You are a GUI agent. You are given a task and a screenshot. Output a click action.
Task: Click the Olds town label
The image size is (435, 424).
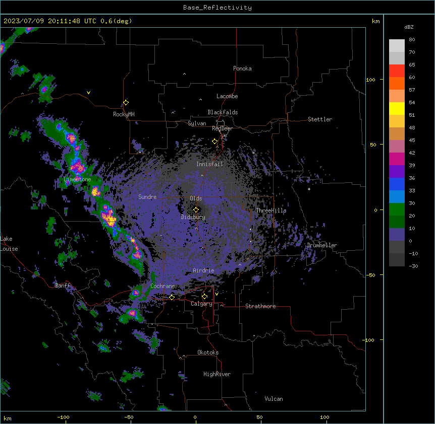coord(196,198)
